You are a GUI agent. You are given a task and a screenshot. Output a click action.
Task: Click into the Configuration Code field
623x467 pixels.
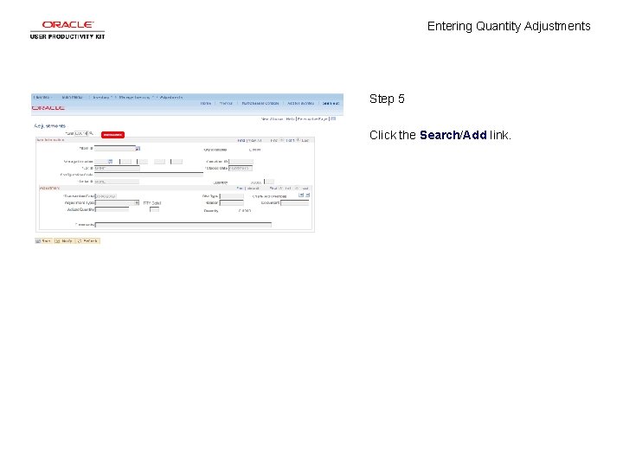point(149,175)
